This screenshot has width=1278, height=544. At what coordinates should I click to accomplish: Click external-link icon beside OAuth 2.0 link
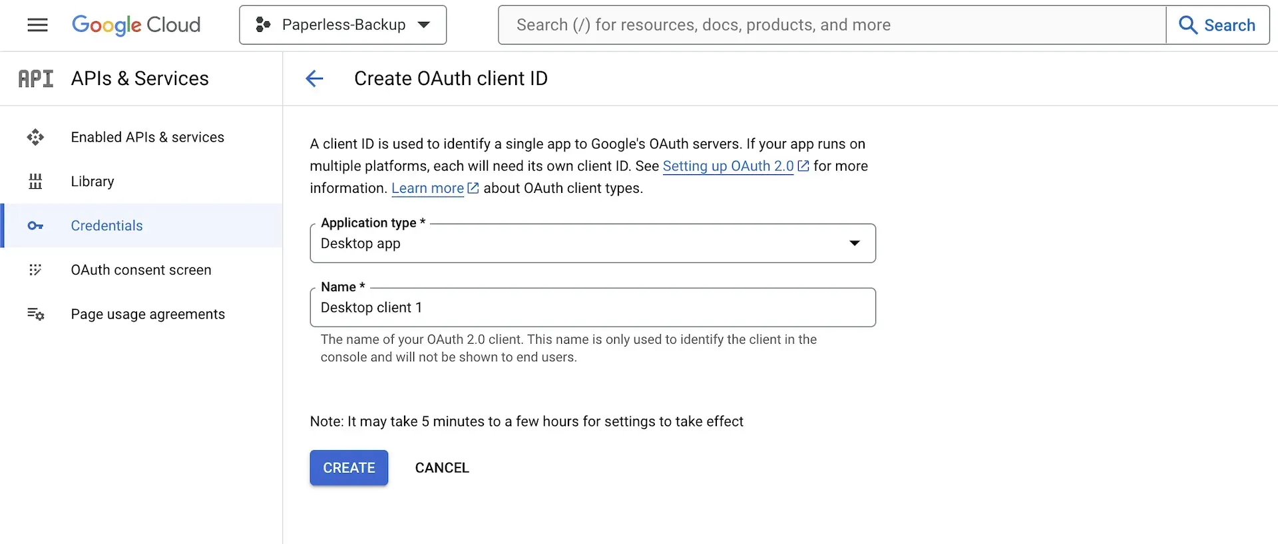coord(803,166)
